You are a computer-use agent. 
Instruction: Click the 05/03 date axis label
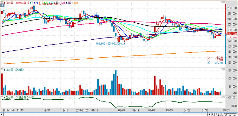pos(226,110)
